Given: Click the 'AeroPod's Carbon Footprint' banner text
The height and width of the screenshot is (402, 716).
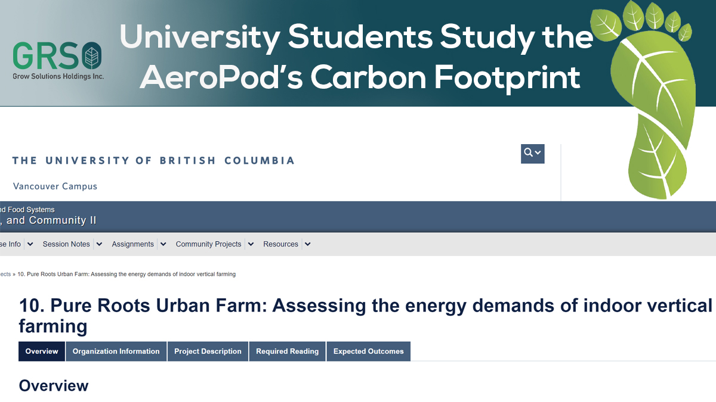Looking at the screenshot, I should (x=360, y=78).
